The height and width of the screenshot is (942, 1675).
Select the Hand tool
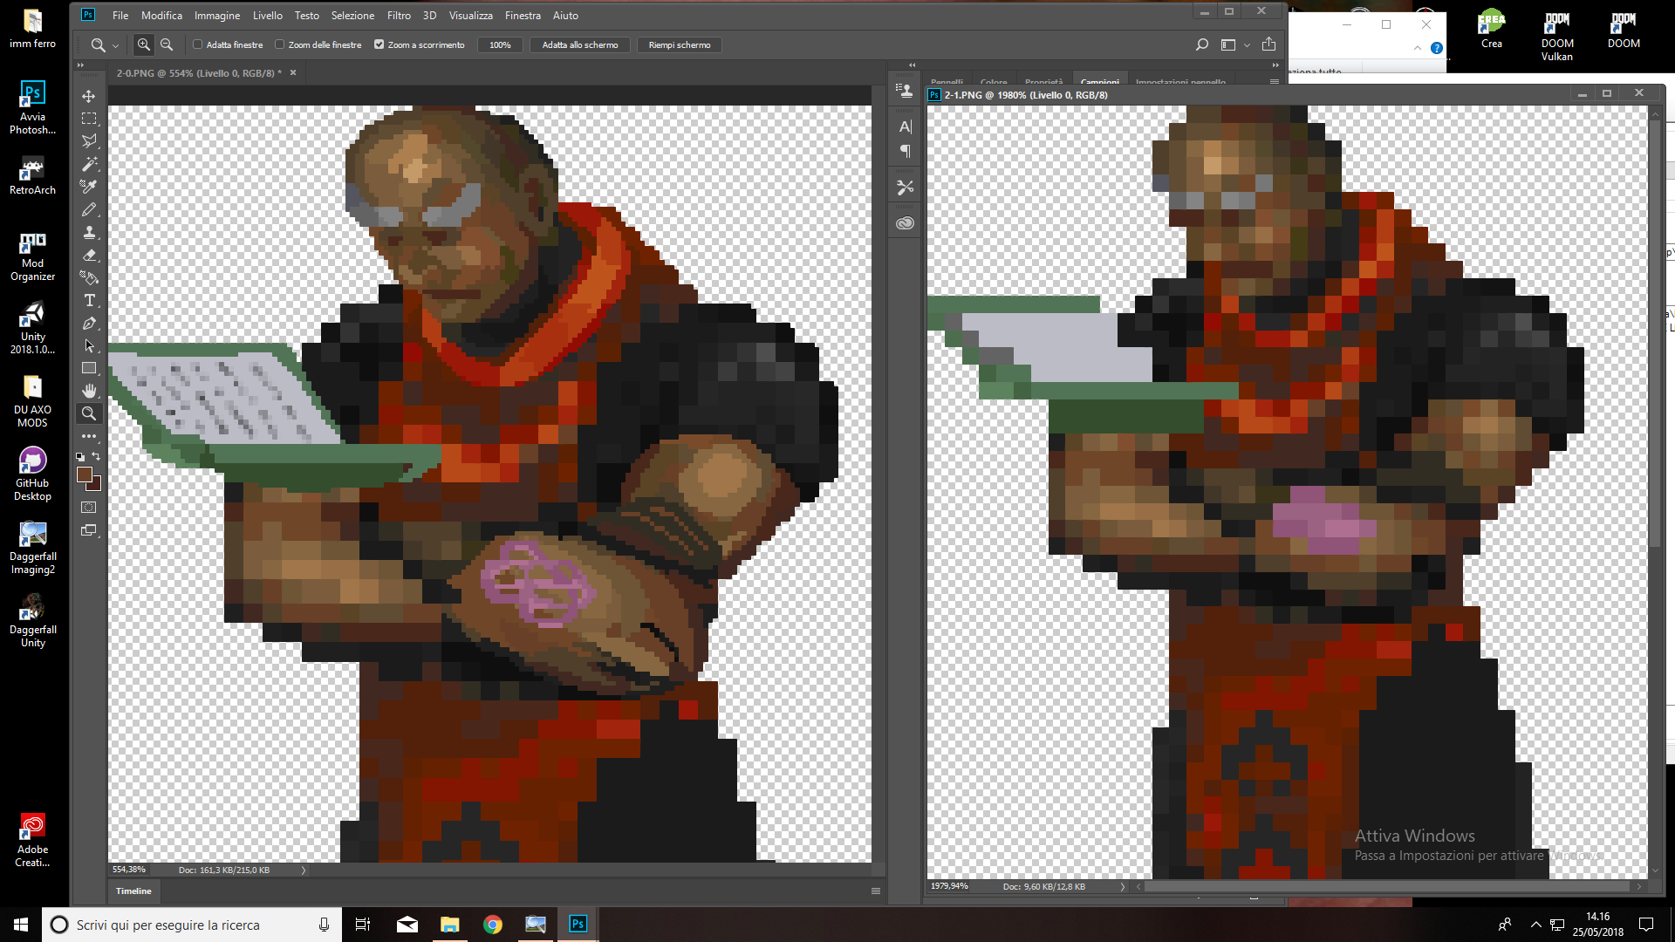(x=89, y=391)
